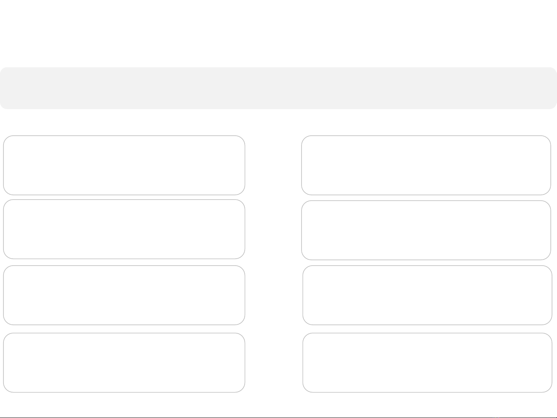Select the top-left empty rounded card

[x=124, y=165]
